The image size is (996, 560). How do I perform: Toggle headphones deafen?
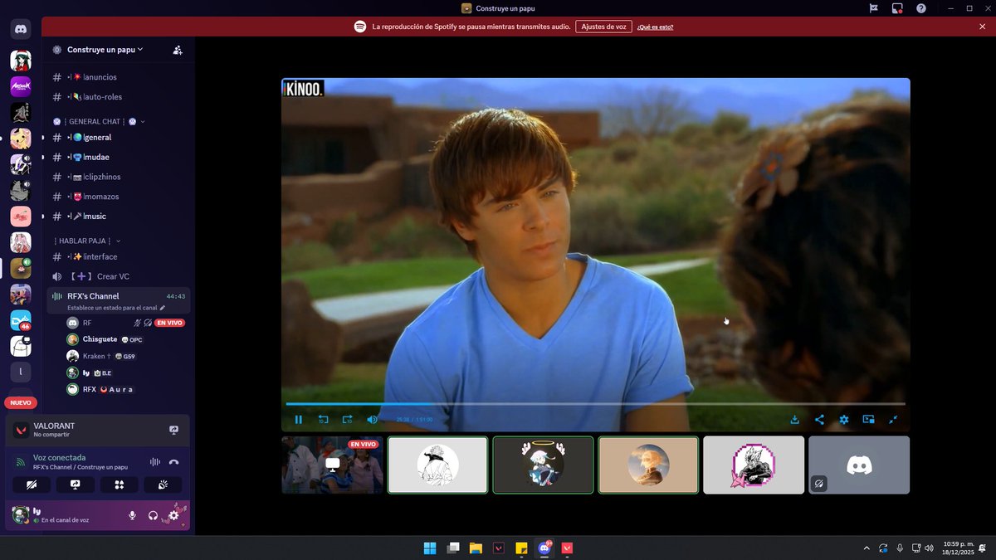(x=154, y=515)
